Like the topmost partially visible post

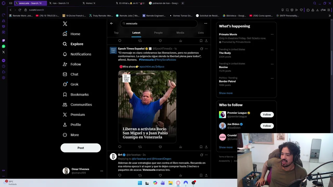tap(160, 41)
